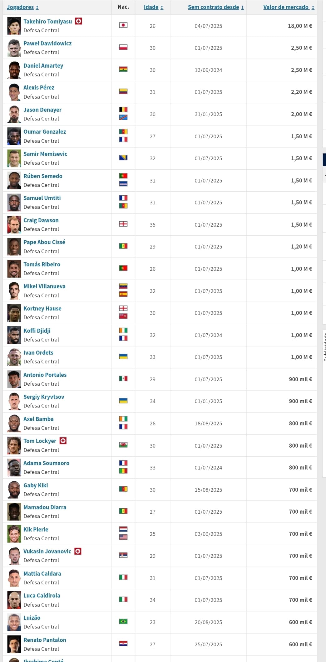Click the Brazil flag in Luizão's row

click(x=123, y=621)
